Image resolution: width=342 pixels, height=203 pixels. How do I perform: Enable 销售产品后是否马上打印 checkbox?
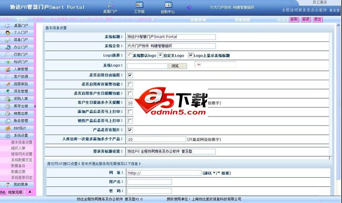tap(130, 121)
